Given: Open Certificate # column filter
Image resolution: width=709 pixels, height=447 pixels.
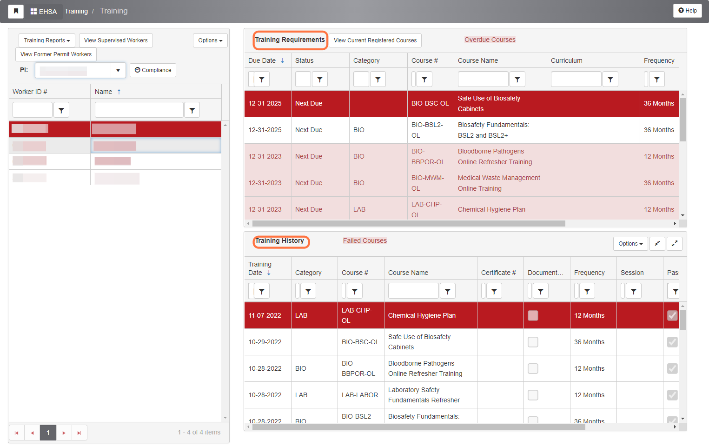Looking at the screenshot, I should (494, 291).
